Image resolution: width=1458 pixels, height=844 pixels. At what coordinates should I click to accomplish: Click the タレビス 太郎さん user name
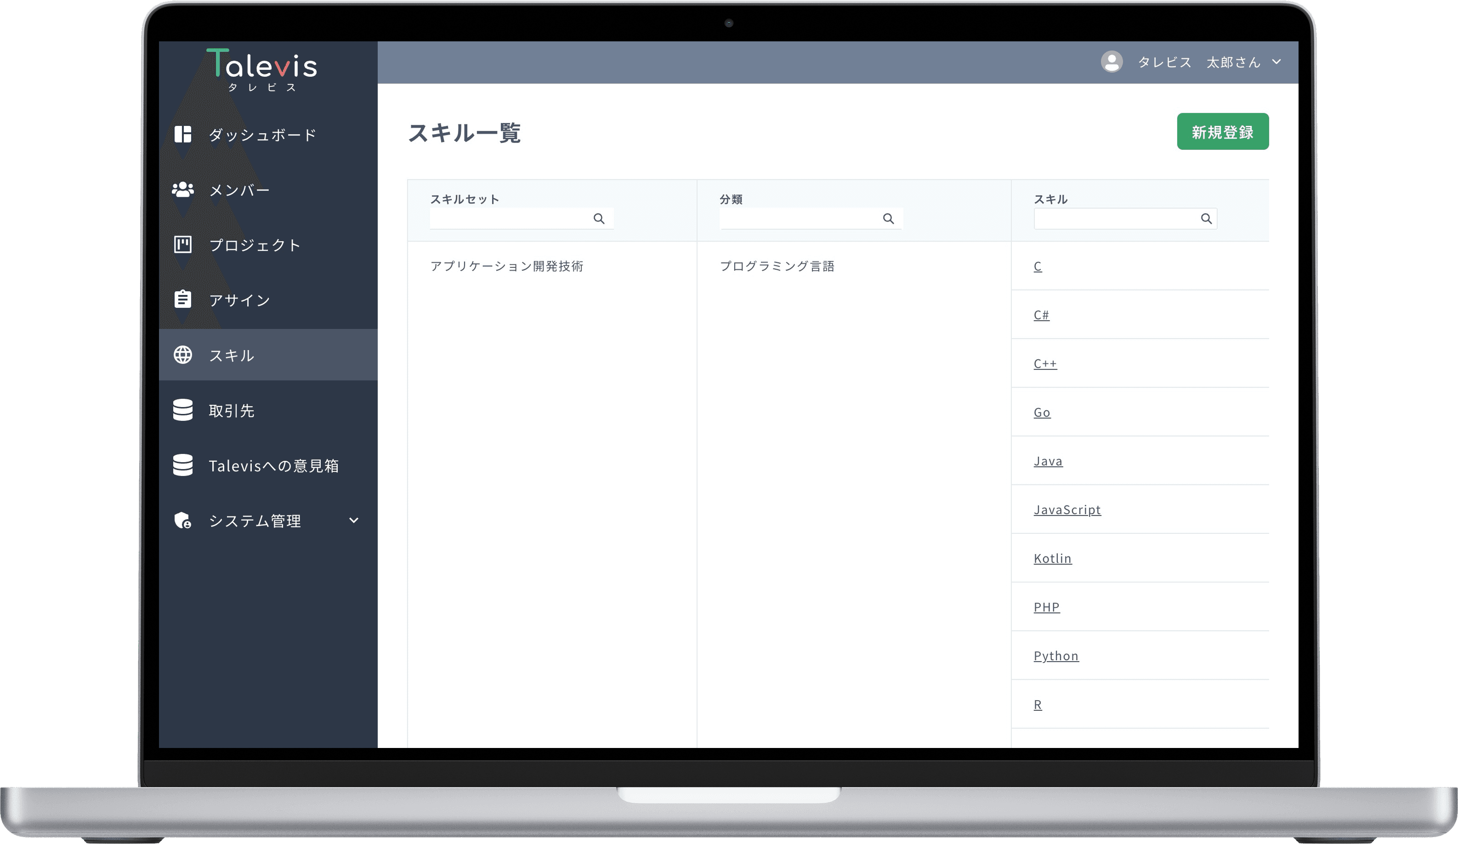tap(1199, 62)
